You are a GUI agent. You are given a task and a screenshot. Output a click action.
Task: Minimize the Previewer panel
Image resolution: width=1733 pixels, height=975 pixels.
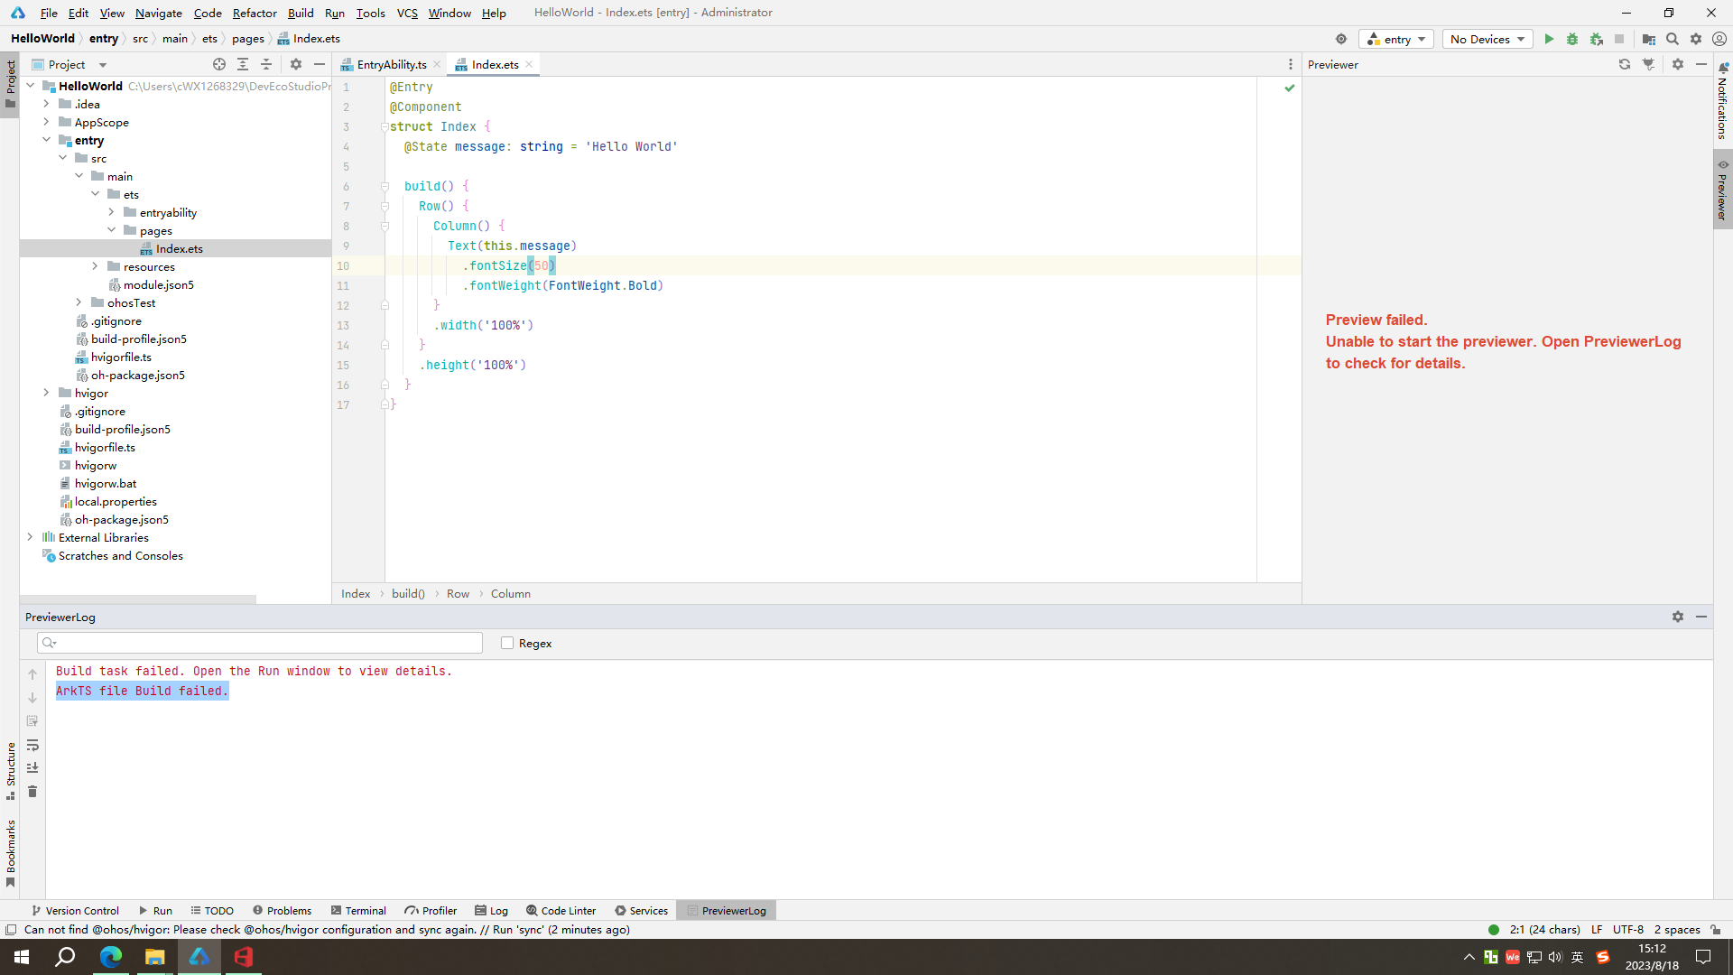point(1701,64)
